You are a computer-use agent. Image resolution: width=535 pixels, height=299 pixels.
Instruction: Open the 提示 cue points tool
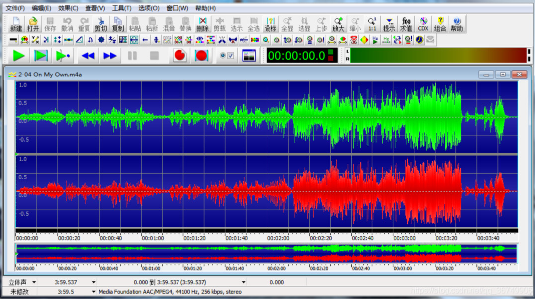point(389,24)
